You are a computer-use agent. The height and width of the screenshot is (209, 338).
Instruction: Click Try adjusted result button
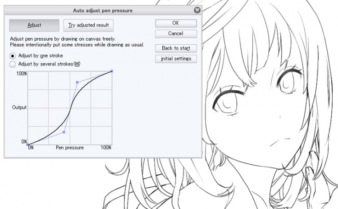pyautogui.click(x=88, y=25)
